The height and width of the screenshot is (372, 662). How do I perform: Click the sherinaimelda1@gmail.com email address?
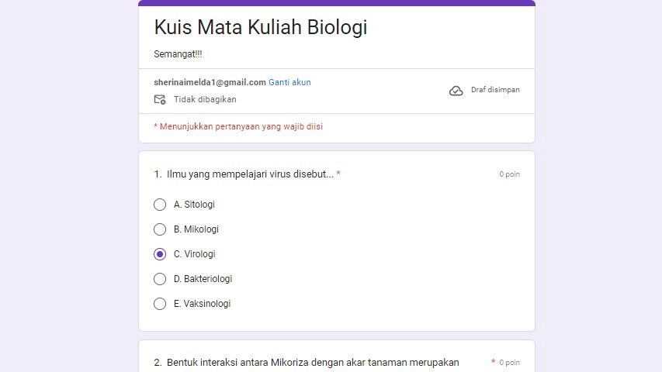(x=210, y=82)
